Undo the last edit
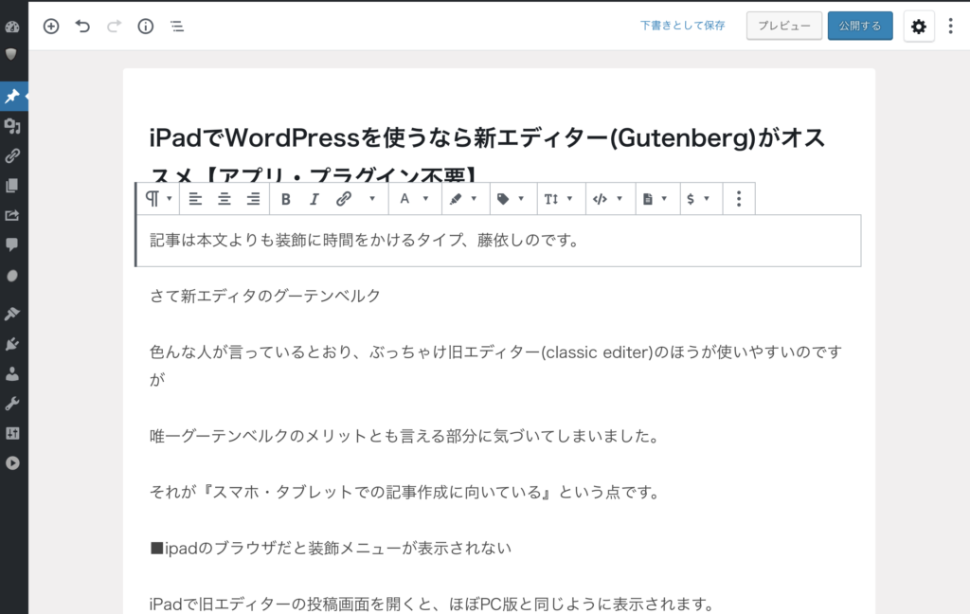The width and height of the screenshot is (970, 614). 82,26
